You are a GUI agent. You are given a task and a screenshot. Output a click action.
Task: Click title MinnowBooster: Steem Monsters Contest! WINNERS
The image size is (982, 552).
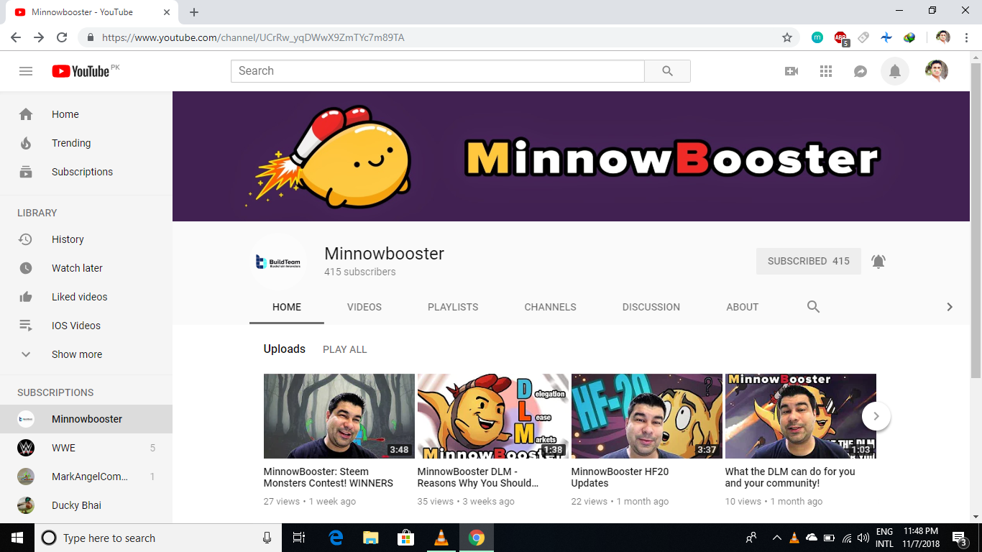click(x=329, y=477)
